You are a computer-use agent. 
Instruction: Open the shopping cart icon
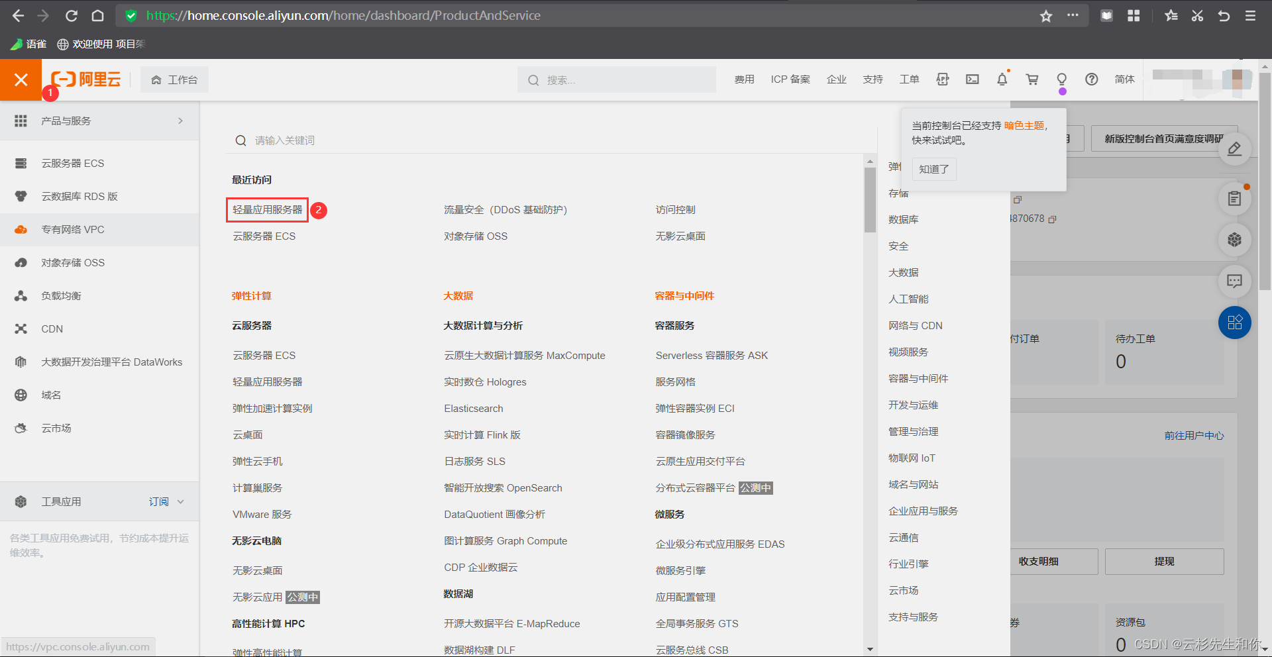coord(1032,79)
